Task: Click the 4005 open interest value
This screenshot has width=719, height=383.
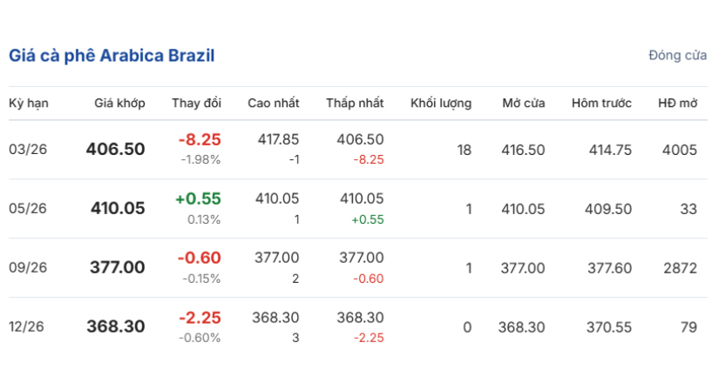Action: tap(679, 150)
